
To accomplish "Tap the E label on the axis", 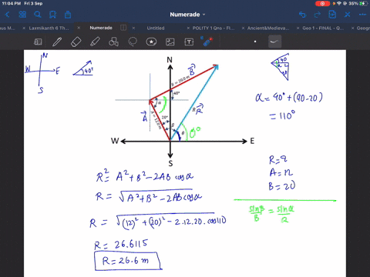I will pyautogui.click(x=252, y=141).
